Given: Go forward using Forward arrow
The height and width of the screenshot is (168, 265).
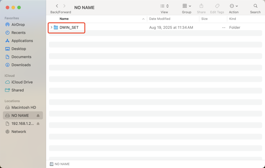Looking at the screenshot, I should [x=65, y=6].
